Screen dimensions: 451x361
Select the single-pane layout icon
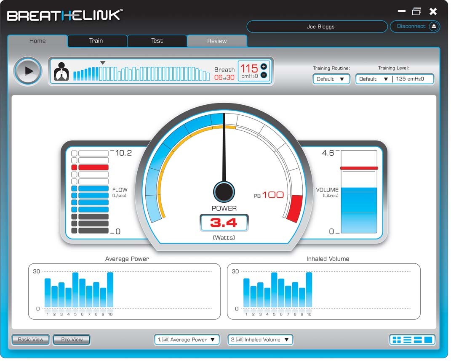click(428, 340)
